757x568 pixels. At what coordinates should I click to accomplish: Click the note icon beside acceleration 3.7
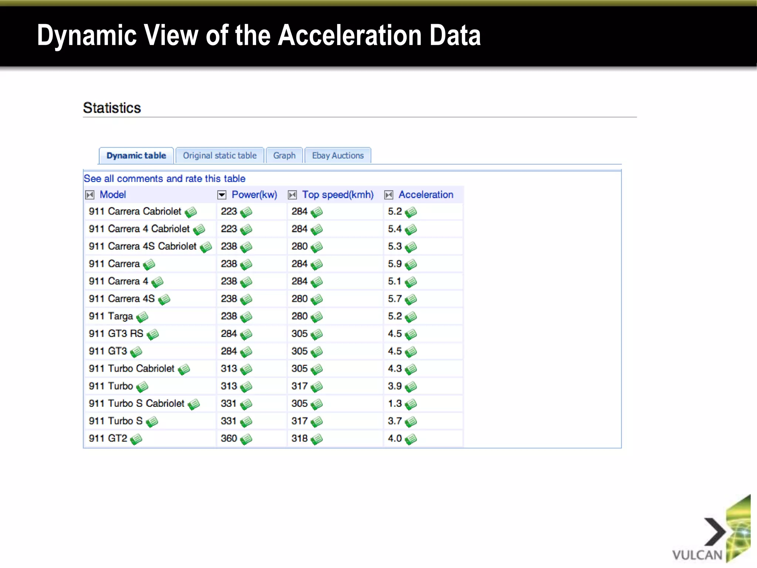point(411,422)
